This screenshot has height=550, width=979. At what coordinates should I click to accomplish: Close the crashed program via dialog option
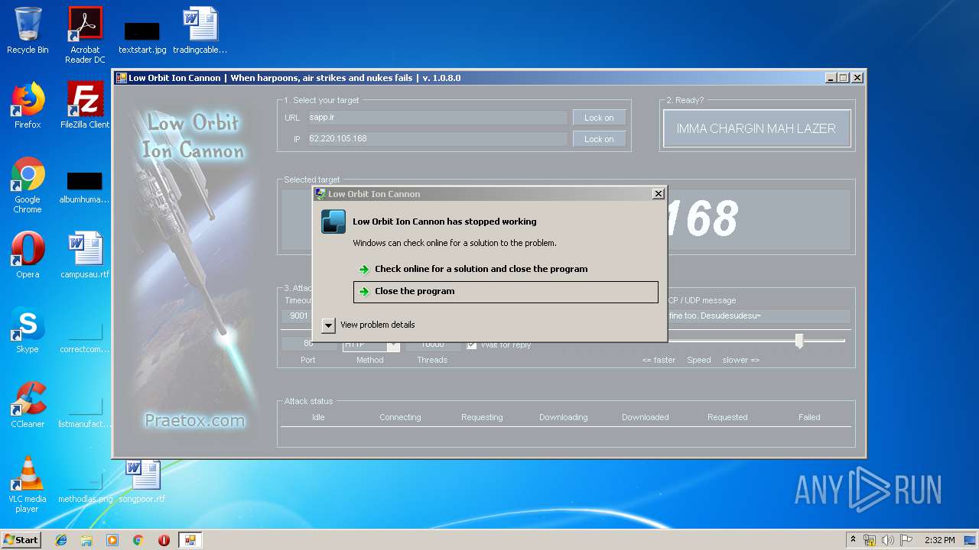pyautogui.click(x=506, y=291)
